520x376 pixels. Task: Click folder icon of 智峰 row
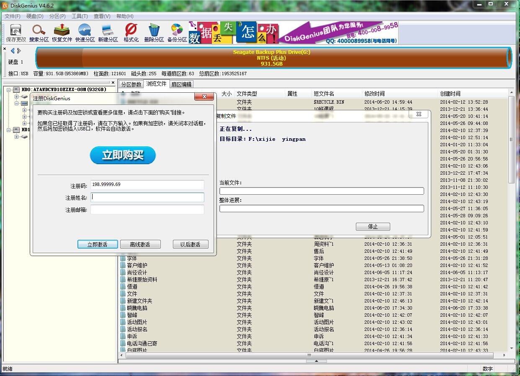tap(123, 315)
